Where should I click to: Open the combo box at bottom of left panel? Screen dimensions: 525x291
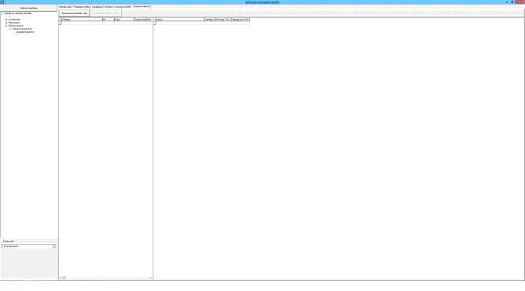click(28, 246)
